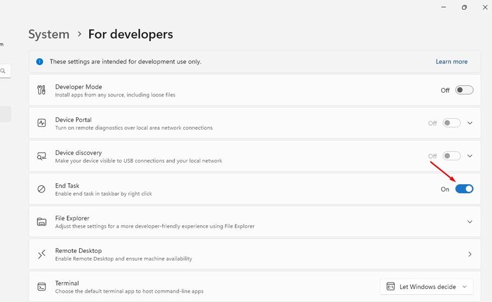This screenshot has width=492, height=302.
Task: Expand the Device Portal section chevron
Action: point(470,123)
